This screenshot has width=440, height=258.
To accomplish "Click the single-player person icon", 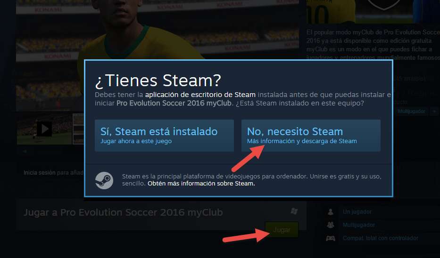I will pos(331,212).
